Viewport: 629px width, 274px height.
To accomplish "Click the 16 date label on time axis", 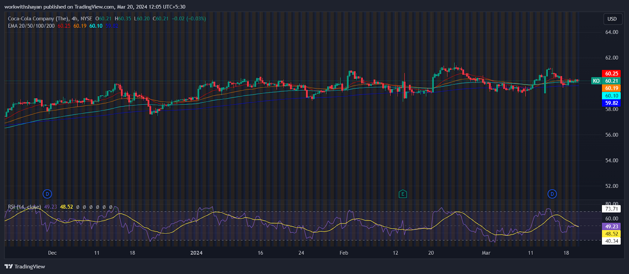I will [x=260, y=253].
